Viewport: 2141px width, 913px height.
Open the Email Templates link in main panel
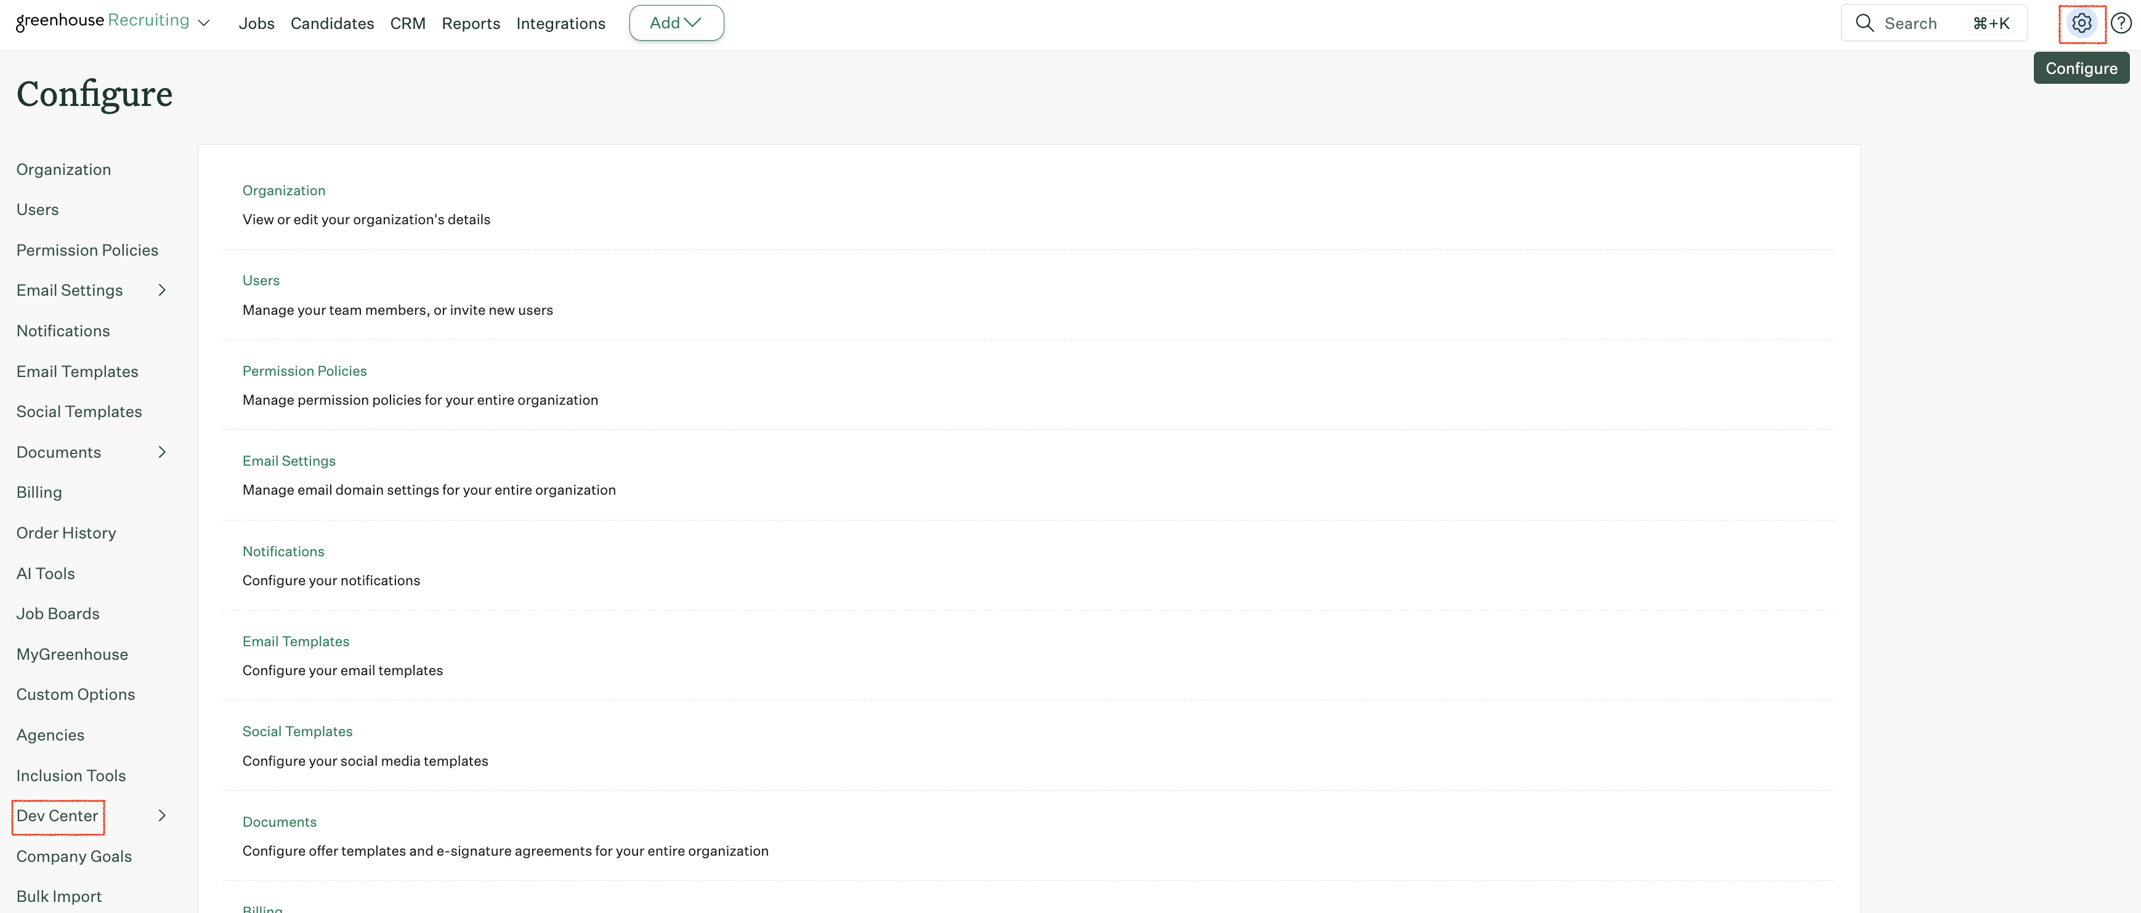coord(295,641)
